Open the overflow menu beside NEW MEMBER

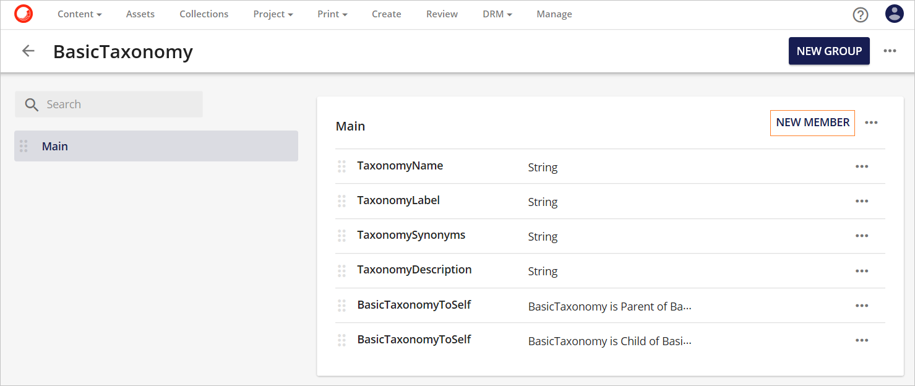(x=872, y=122)
